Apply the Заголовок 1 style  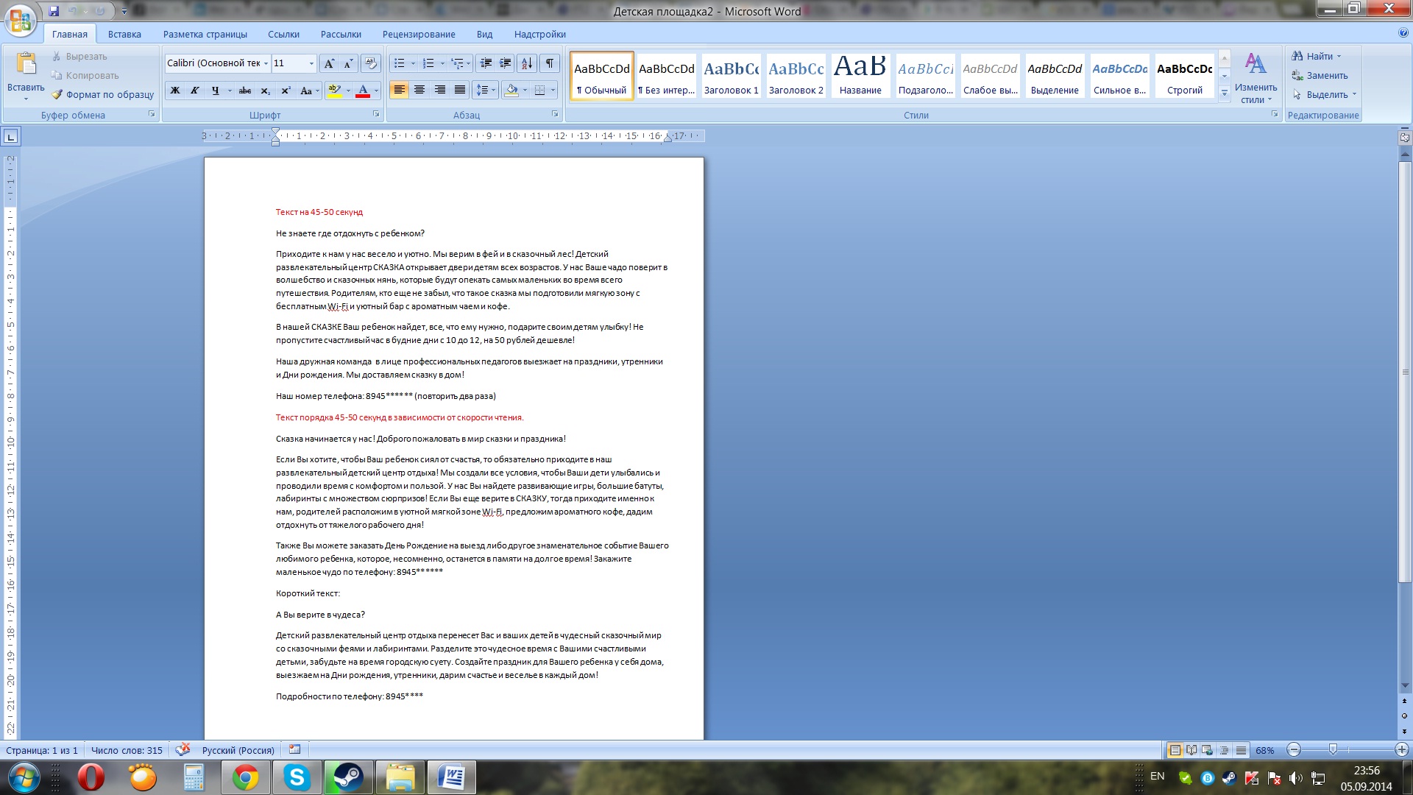tap(731, 76)
